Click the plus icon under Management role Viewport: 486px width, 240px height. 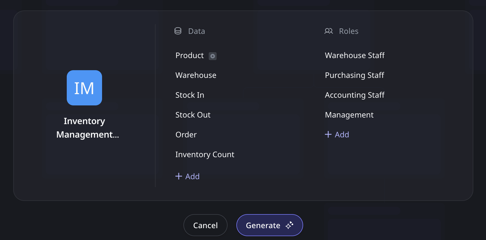coord(328,134)
